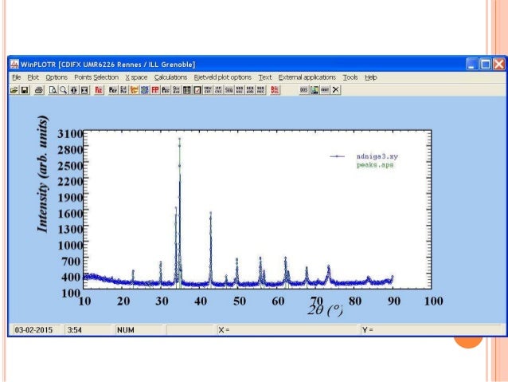The image size is (508, 382).
Task: Click the horizontal arrows rescale icon
Action: (74, 90)
